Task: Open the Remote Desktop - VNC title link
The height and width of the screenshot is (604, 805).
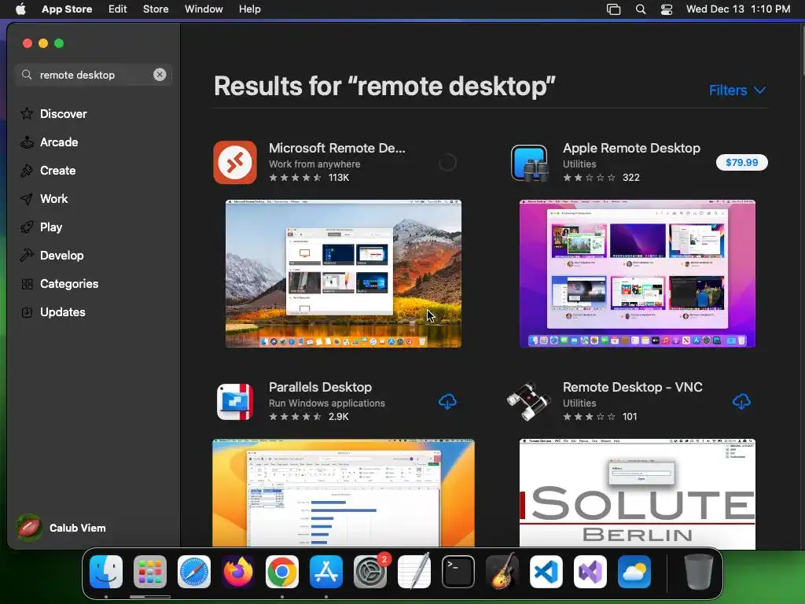Action: click(x=633, y=387)
